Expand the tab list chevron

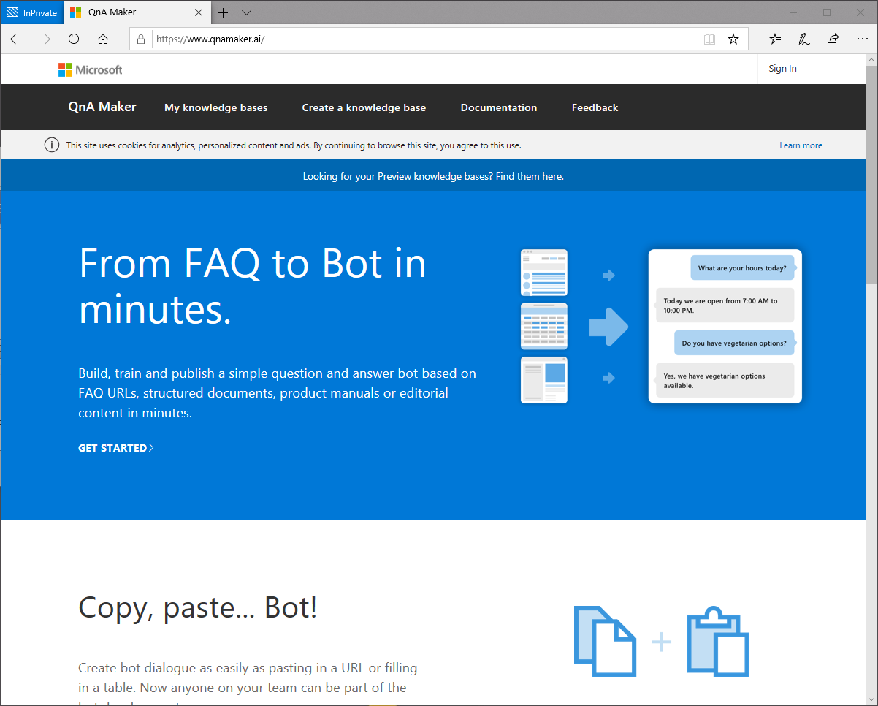click(246, 12)
